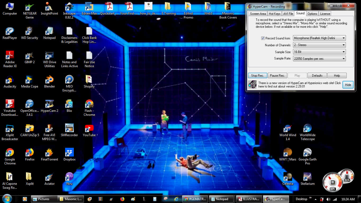Viewport: 361px width, 203px height.
Task: Launch Google Chrome from the desktop
Action: [x=10, y=156]
